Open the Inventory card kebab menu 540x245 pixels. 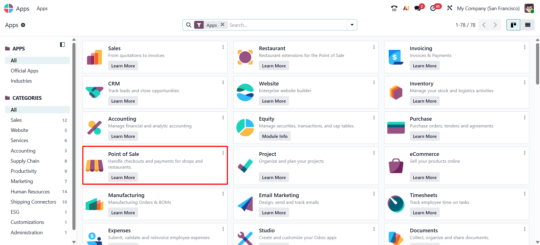(x=525, y=82)
